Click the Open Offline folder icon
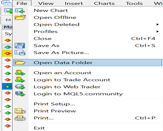 tap(20, 17)
